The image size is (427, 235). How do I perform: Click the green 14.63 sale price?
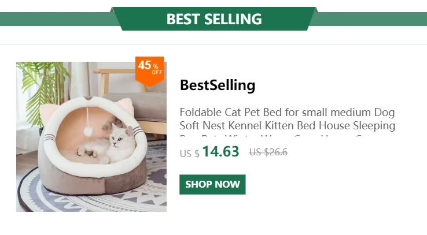(x=220, y=151)
